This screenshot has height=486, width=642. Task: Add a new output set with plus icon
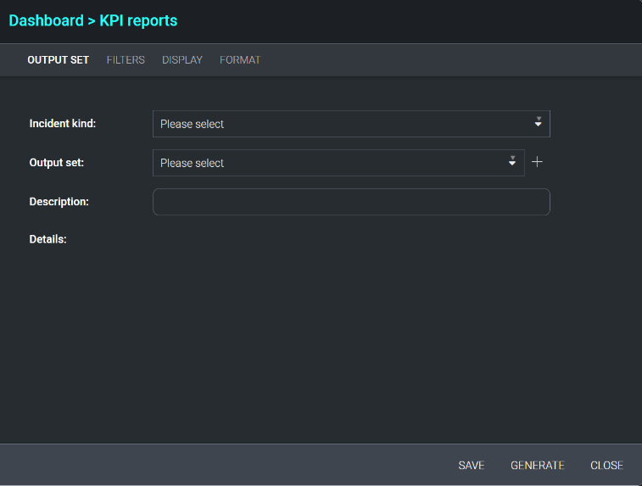[x=537, y=162]
